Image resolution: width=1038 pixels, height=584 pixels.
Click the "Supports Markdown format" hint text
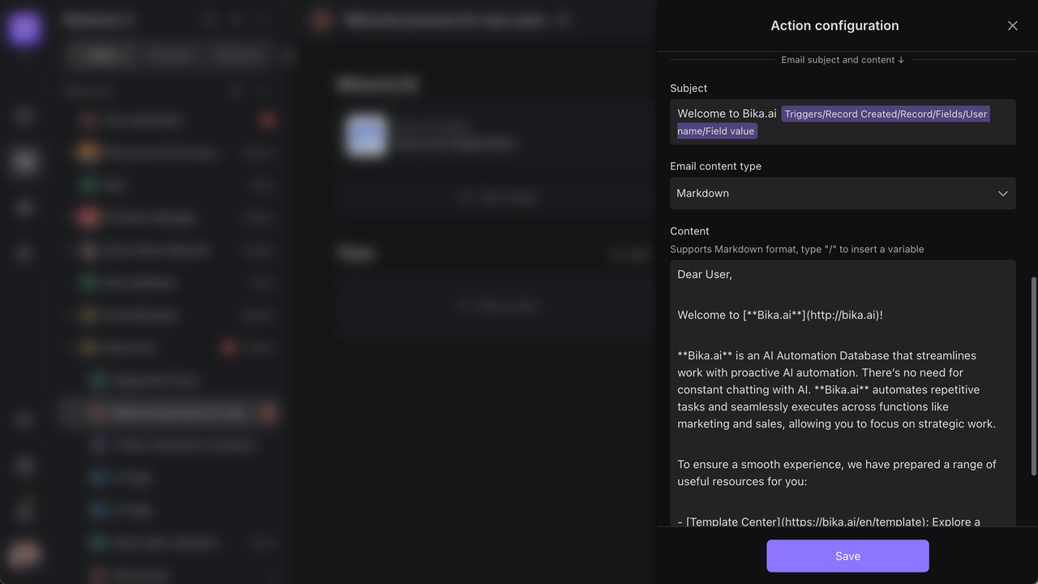pos(796,250)
